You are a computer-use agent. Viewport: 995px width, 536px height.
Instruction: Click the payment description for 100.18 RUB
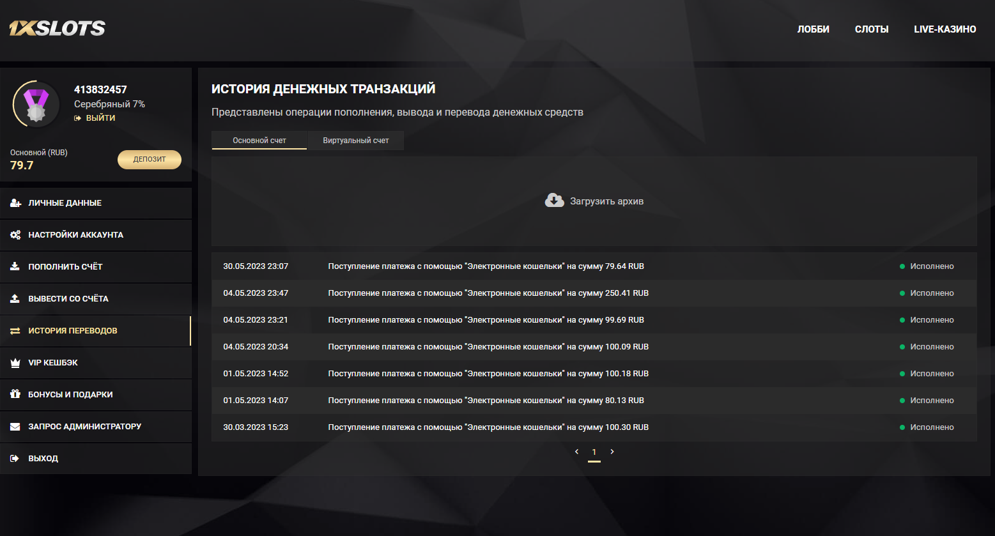[x=488, y=374]
